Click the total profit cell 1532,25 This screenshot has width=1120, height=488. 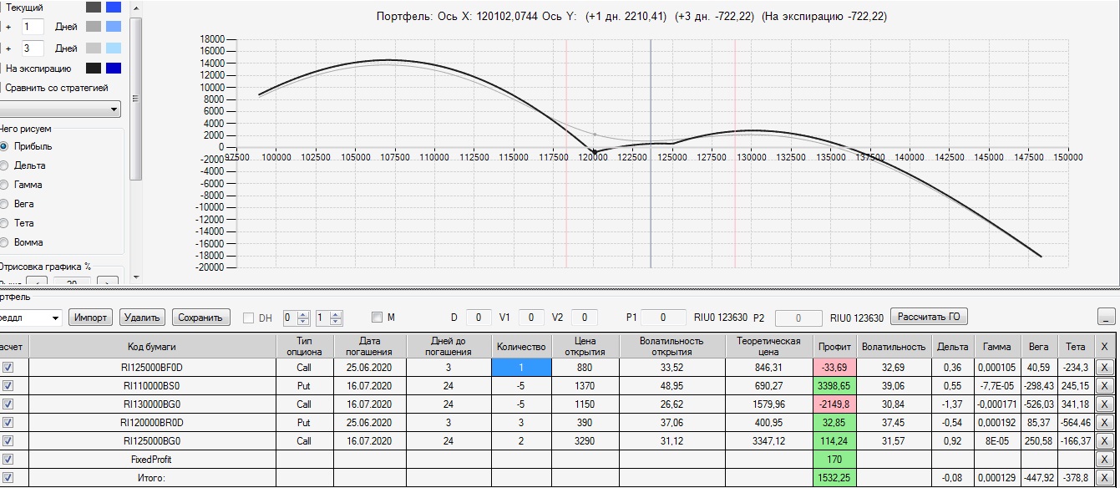[x=834, y=477]
